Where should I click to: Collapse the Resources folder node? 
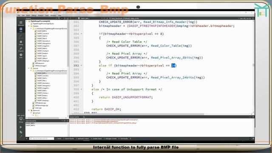(29, 110)
